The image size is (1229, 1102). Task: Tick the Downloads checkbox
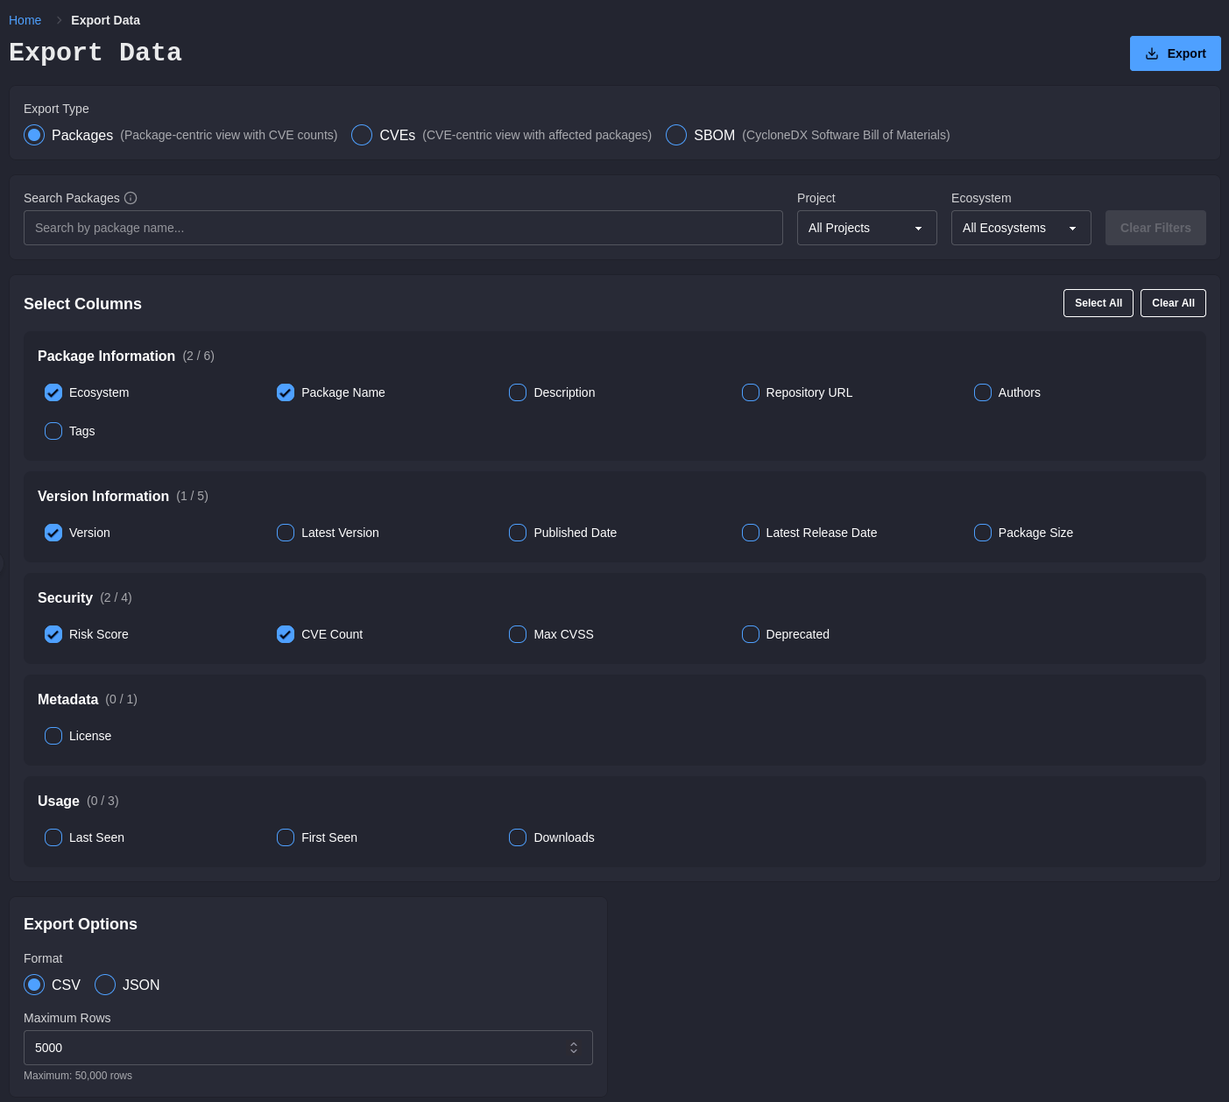(518, 837)
